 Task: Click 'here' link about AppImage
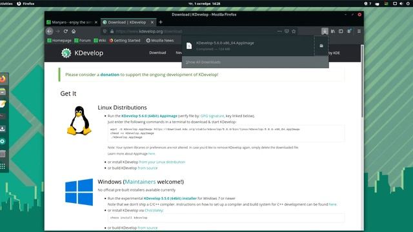pos(152,153)
